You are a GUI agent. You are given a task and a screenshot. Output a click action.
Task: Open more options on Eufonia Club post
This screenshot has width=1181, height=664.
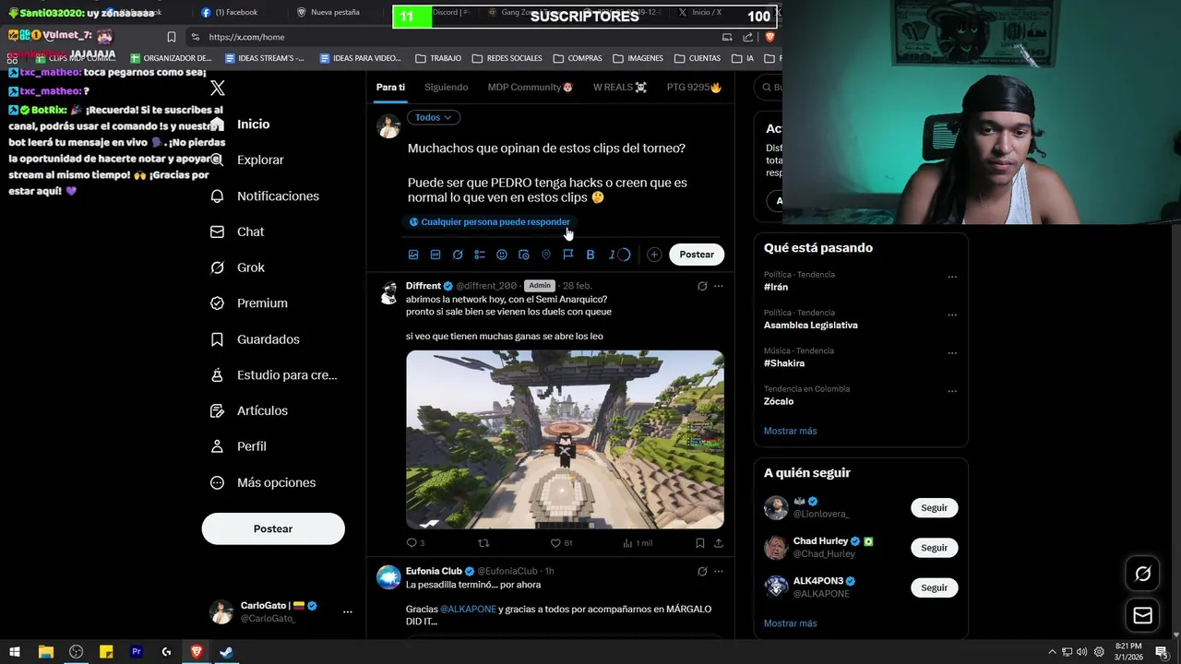tap(719, 571)
